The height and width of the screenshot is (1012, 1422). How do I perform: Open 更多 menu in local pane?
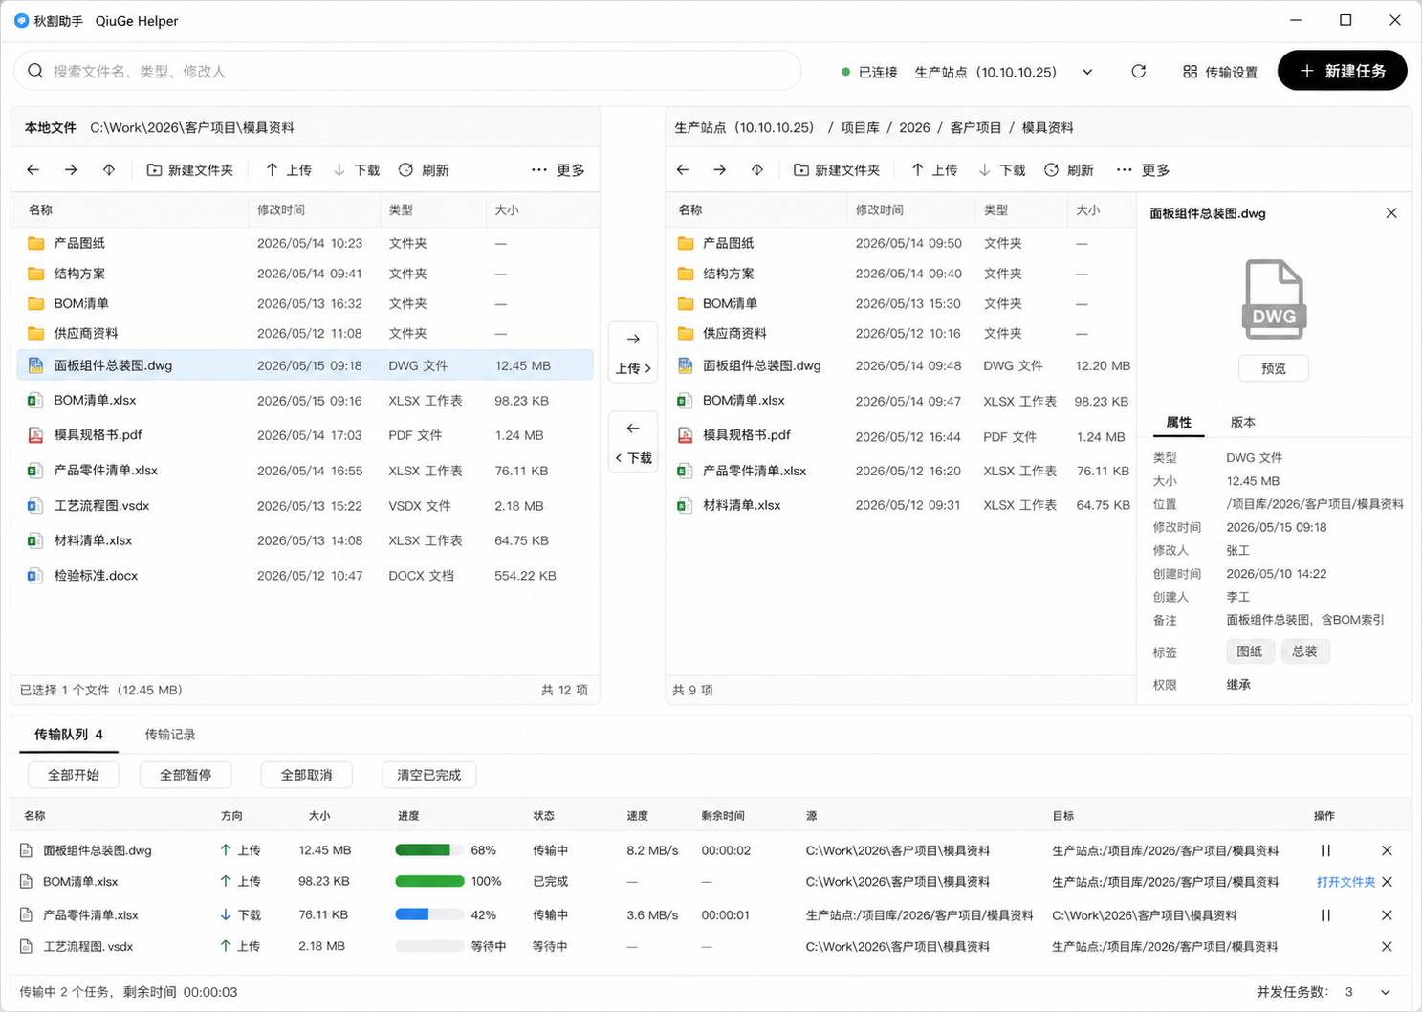coord(558,169)
